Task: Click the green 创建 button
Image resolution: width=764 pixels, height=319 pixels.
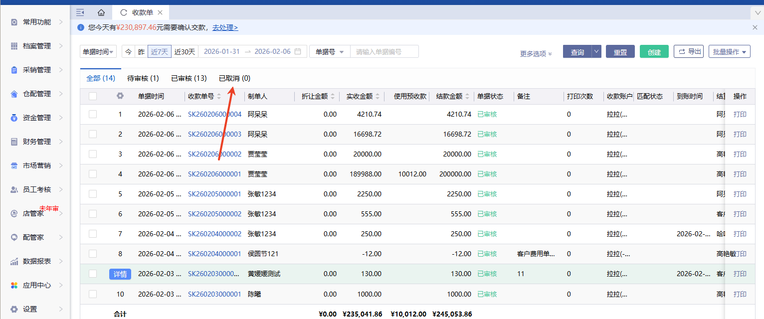Action: tap(654, 52)
